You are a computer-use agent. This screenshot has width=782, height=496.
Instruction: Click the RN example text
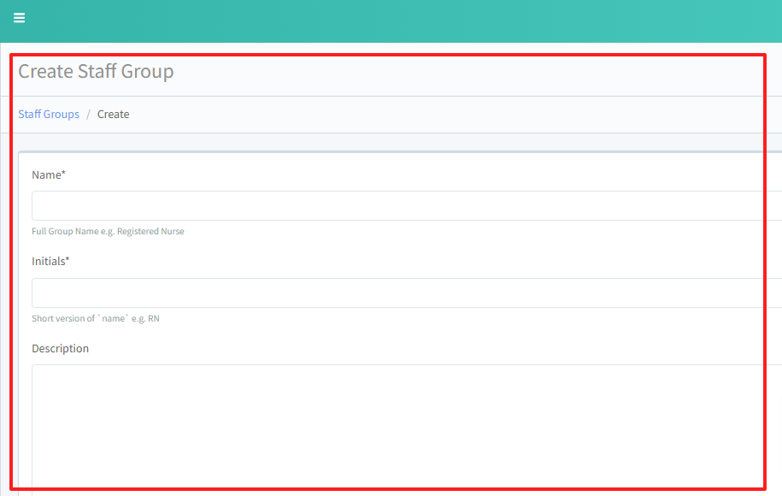[154, 319]
